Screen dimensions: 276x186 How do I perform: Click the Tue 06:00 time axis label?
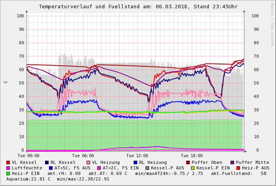(83, 156)
